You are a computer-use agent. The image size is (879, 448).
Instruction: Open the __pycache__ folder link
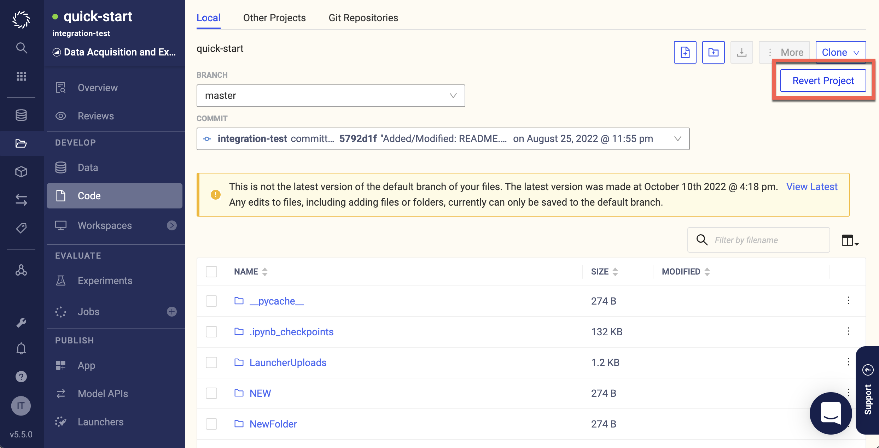(x=276, y=301)
